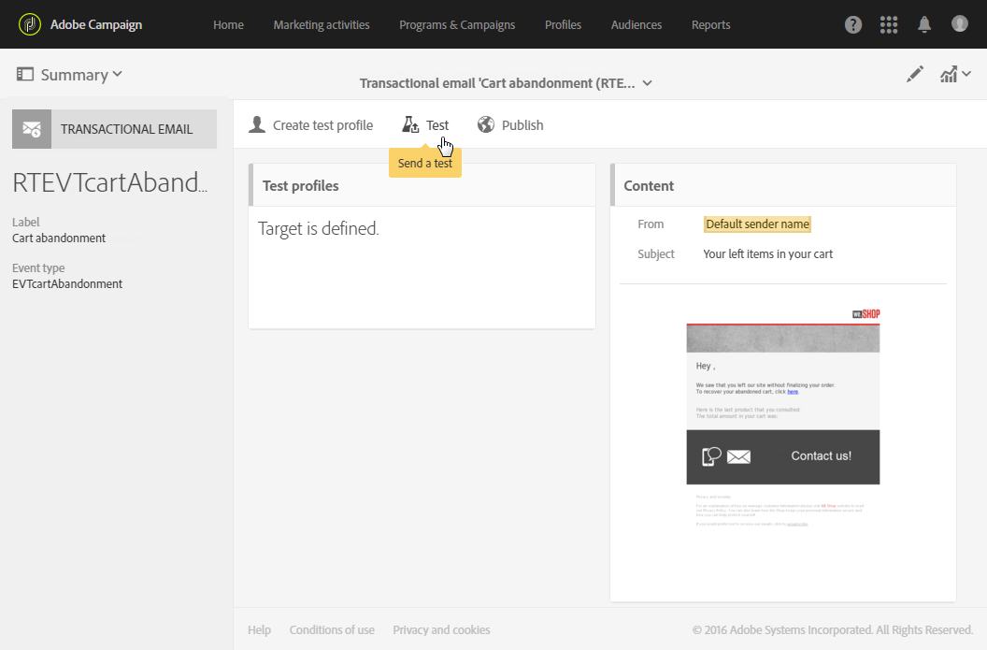The height and width of the screenshot is (650, 987).
Task: Click the transactional email envelope icon
Action: coord(32,129)
